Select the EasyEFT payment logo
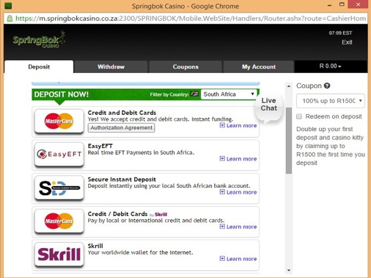 (59, 154)
